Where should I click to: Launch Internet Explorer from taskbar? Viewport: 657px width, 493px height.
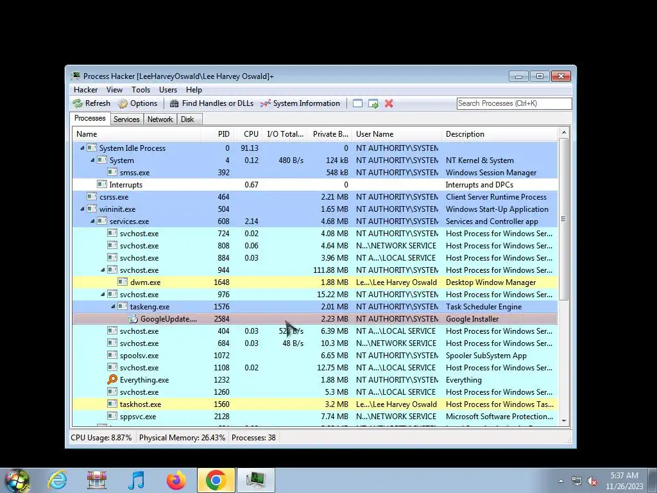click(57, 480)
